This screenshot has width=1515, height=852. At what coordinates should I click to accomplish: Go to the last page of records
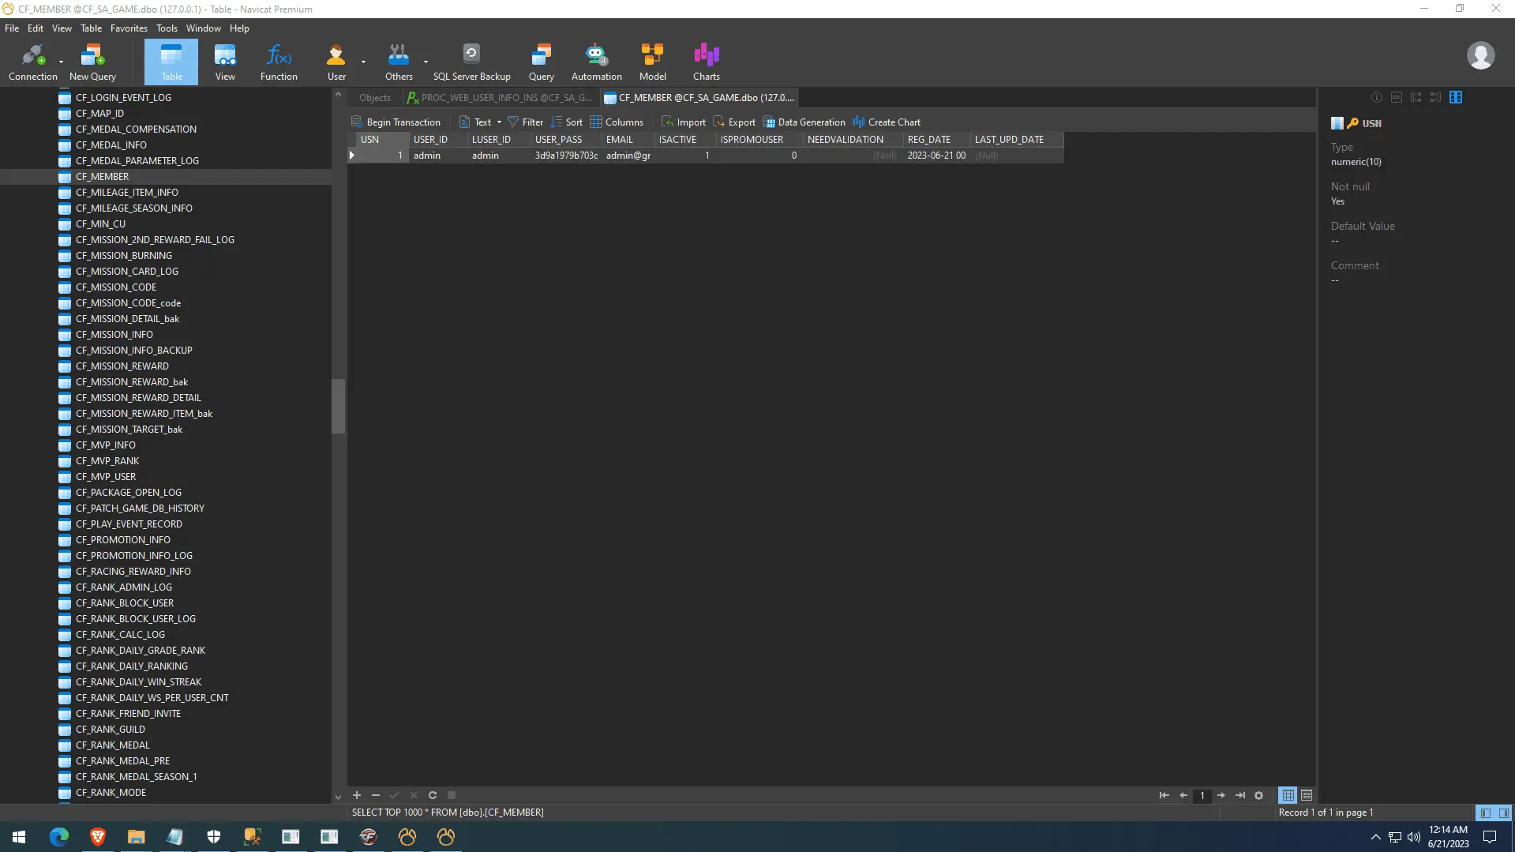(x=1240, y=795)
